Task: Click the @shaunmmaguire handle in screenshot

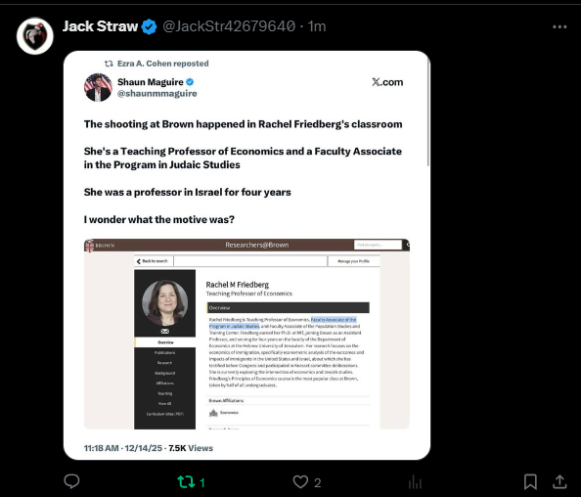Action: click(157, 93)
